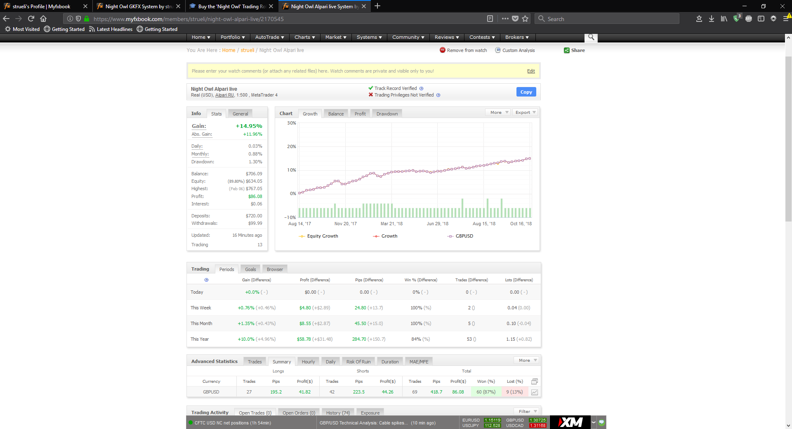Bookmark page with star icon
The width and height of the screenshot is (792, 429).
pos(525,19)
